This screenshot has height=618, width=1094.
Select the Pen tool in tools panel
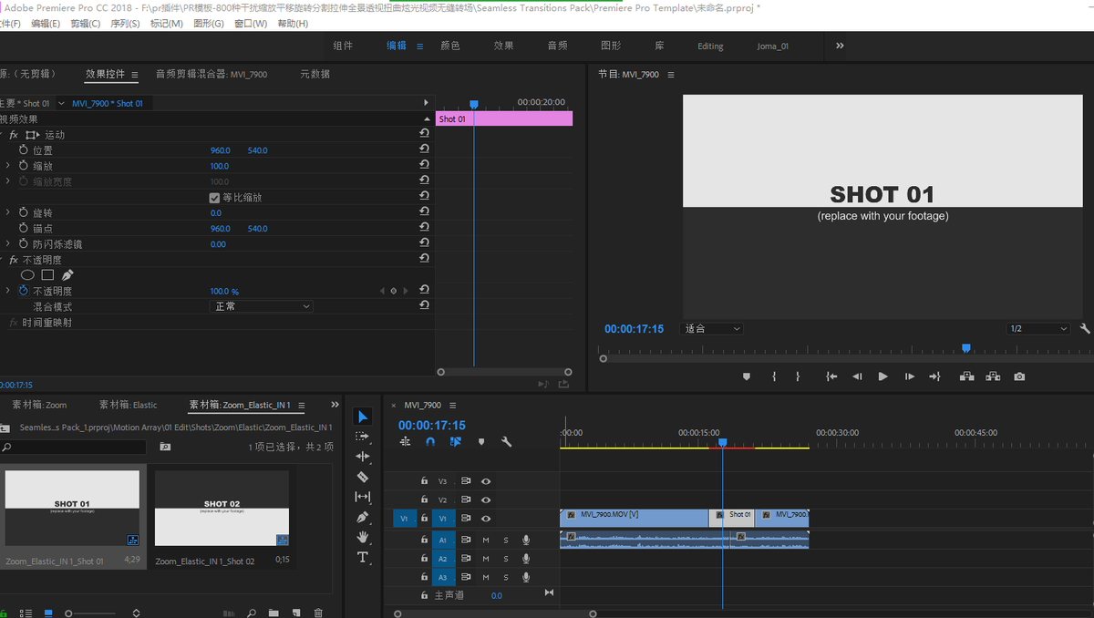pyautogui.click(x=363, y=517)
